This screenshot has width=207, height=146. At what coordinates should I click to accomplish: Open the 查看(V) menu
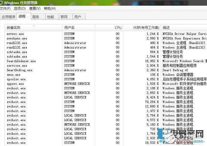35,9
